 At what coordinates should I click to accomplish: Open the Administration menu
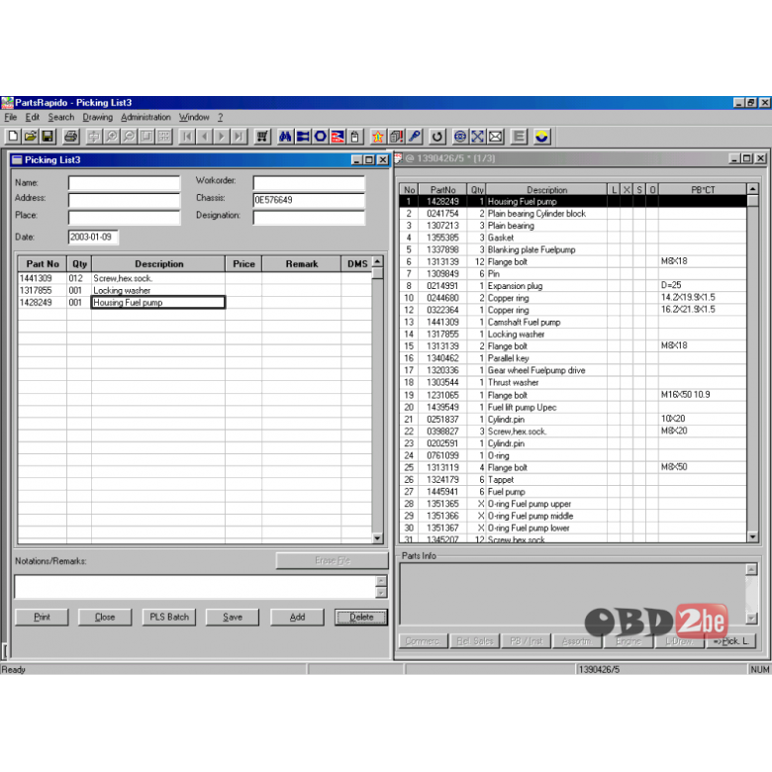click(145, 117)
